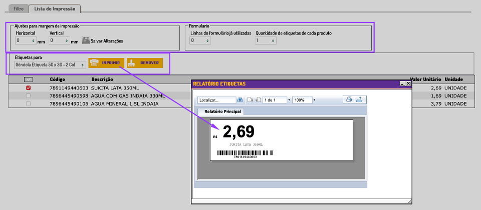Screen dimensions: 481x210
Task: Click the 3,79 unit value cell
Action: point(435,104)
